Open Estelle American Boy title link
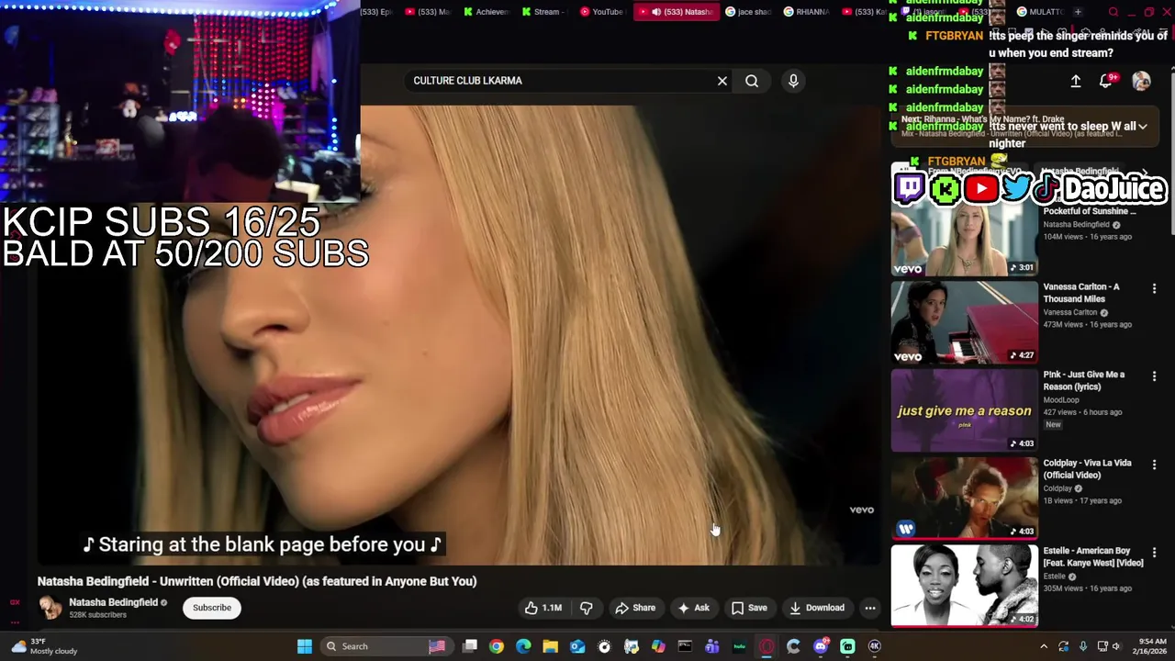 click(x=1092, y=556)
